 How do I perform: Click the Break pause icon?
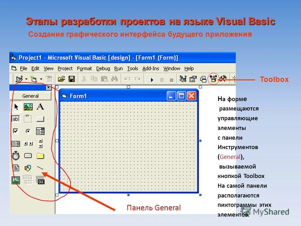[162, 80]
